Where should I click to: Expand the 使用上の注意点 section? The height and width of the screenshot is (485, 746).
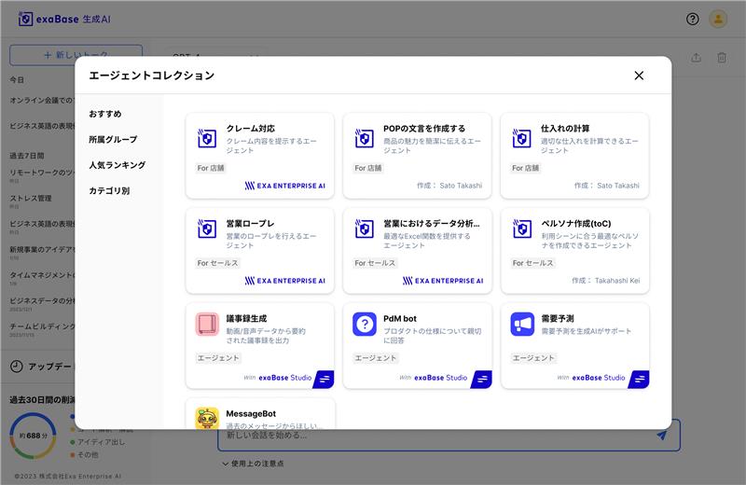coord(253,464)
